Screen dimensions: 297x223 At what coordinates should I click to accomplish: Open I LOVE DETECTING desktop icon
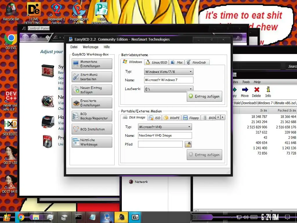coord(34,13)
